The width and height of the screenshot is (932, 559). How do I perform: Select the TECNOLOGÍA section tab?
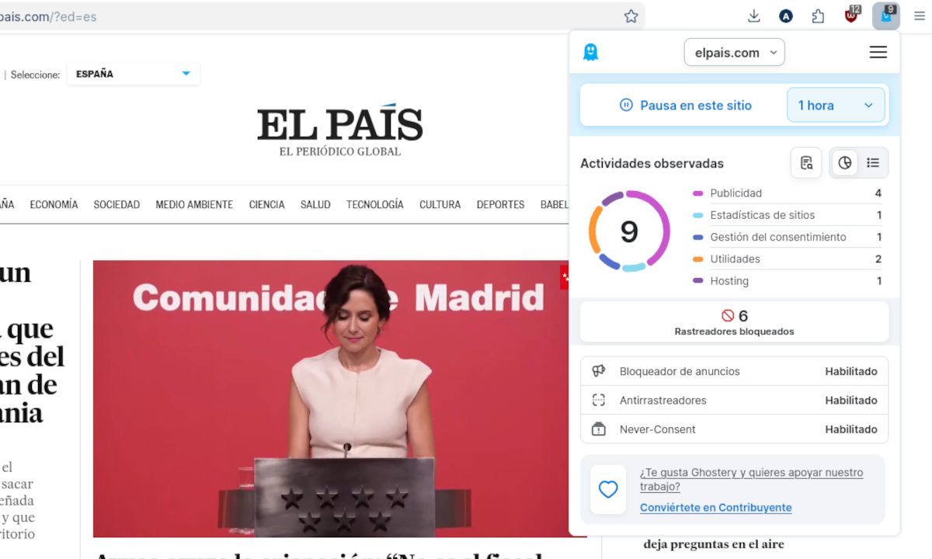click(x=374, y=204)
